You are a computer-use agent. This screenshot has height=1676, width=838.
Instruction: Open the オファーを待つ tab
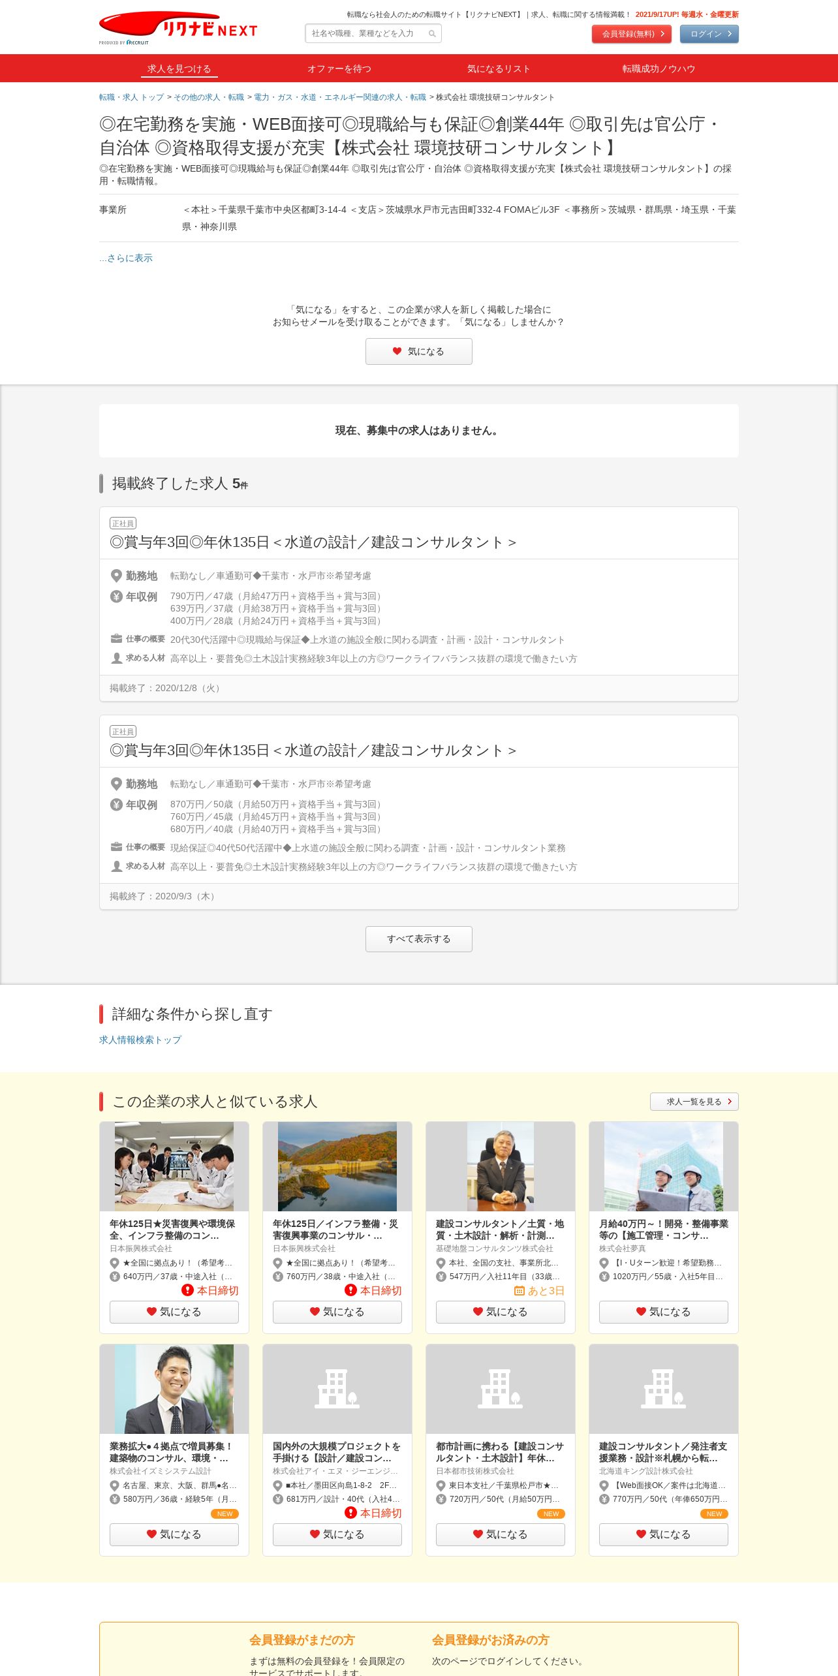click(339, 69)
